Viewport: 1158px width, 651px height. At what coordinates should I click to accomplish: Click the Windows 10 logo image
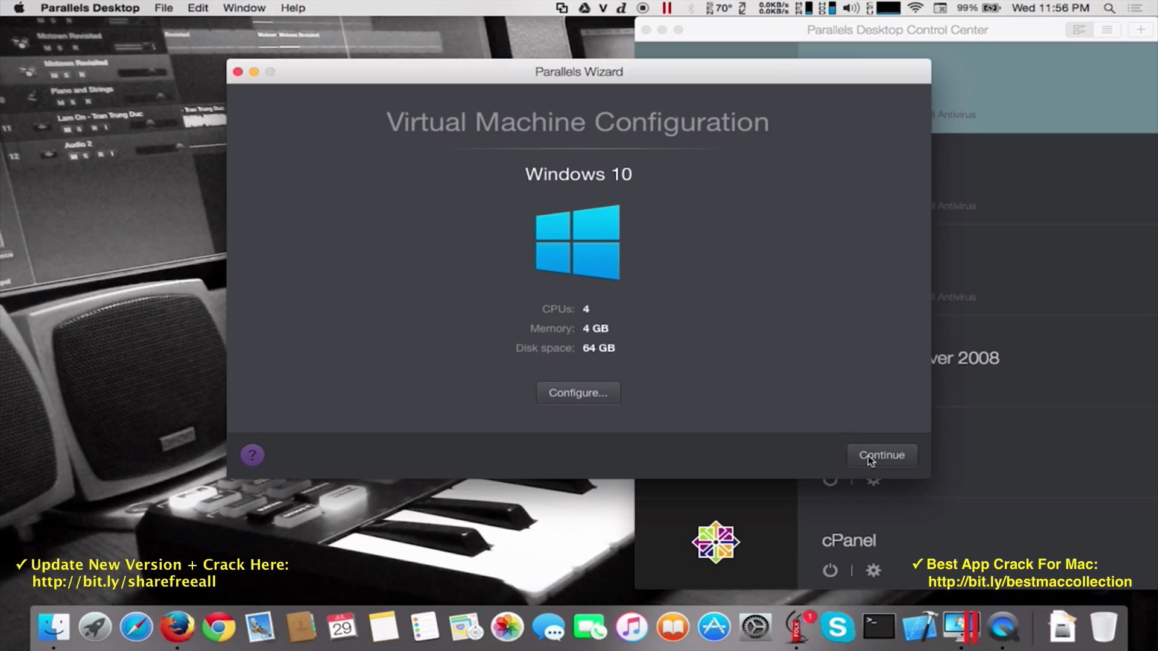tap(578, 242)
